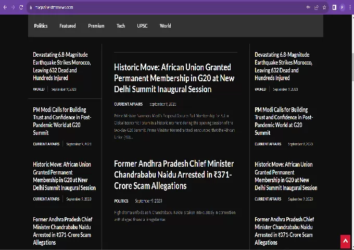This screenshot has height=250, width=354.
Task: Click the share page icon
Action: coord(316,7)
